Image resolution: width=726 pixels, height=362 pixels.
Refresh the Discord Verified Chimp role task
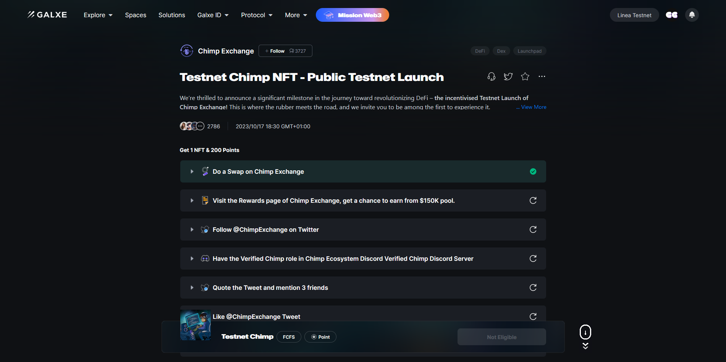click(533, 259)
